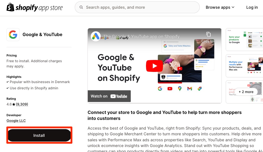
Task: Show the + 2 more screenshots
Action: [x=246, y=92]
